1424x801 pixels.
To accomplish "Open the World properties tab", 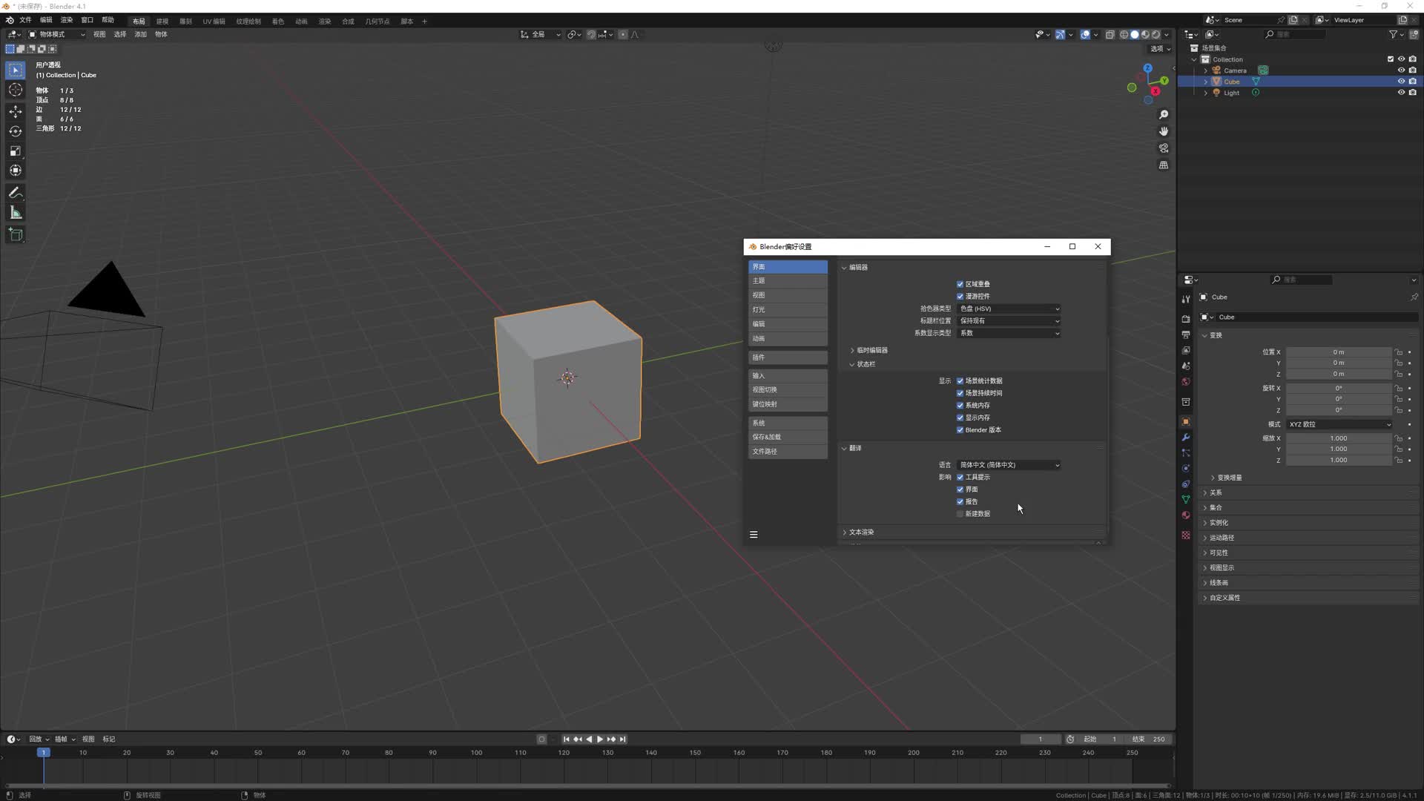I will pos(1184,381).
